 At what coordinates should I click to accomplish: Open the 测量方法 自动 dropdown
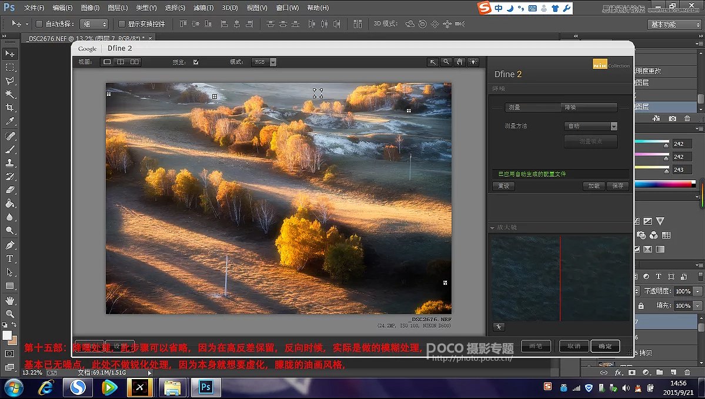point(591,127)
